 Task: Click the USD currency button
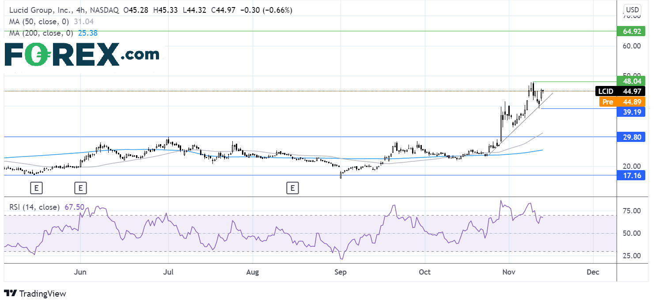click(632, 10)
